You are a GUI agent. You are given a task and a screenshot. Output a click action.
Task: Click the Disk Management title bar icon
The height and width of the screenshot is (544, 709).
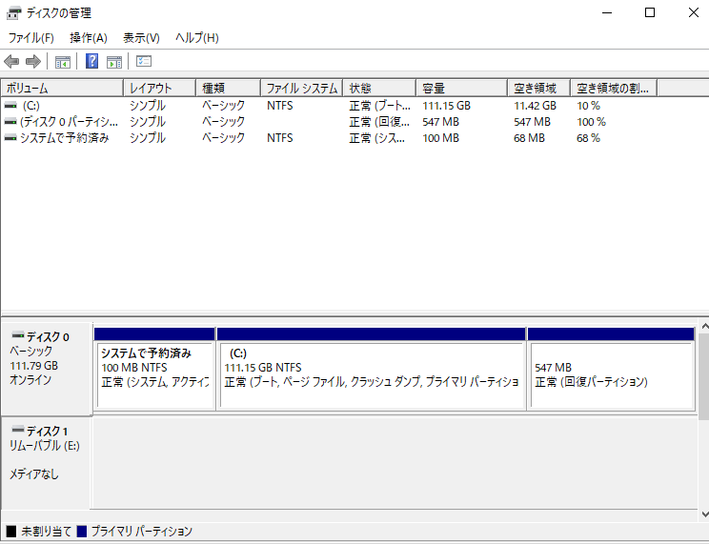(x=13, y=13)
